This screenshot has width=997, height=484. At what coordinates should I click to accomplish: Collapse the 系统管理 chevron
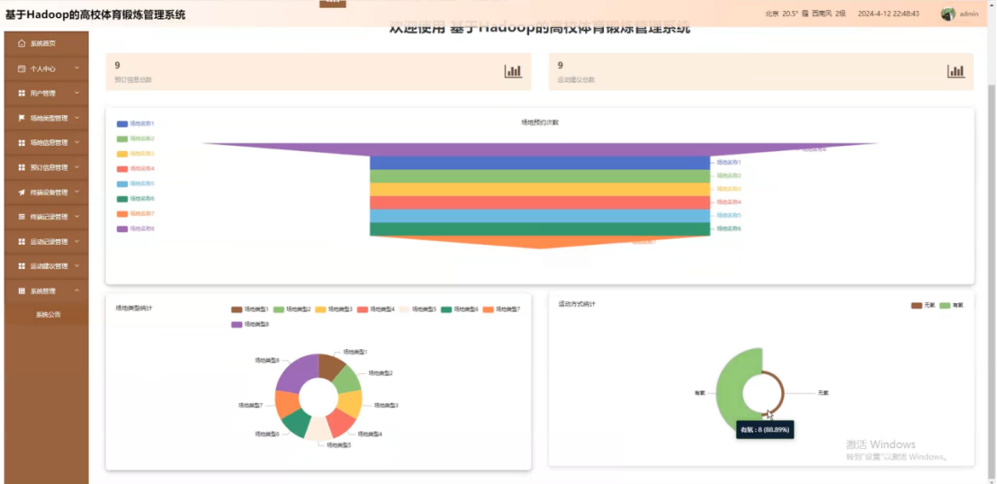tap(77, 290)
